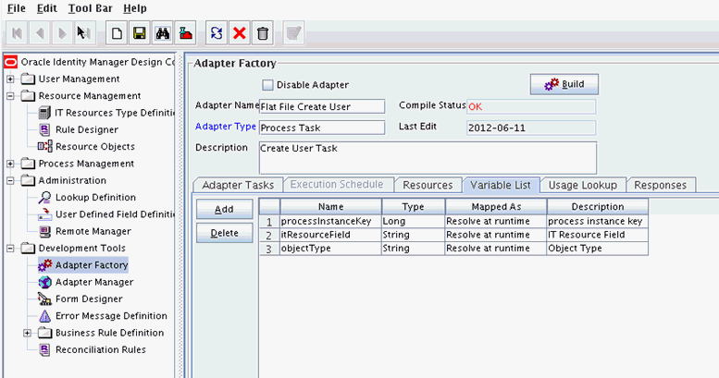Click the Adapter Name input field
The image size is (719, 378).
coord(322,106)
